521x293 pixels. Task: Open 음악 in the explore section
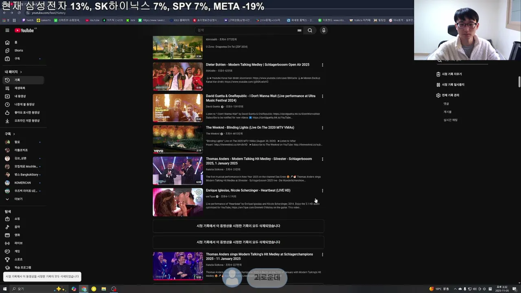22,227
